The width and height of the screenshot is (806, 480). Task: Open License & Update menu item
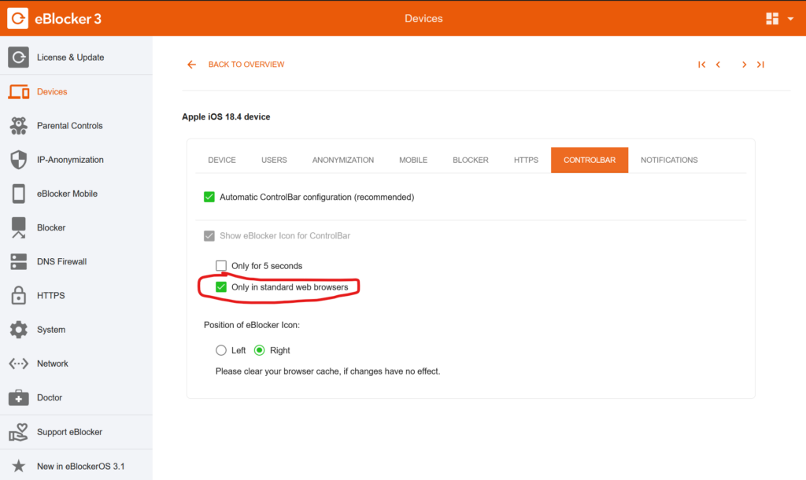[x=76, y=57]
